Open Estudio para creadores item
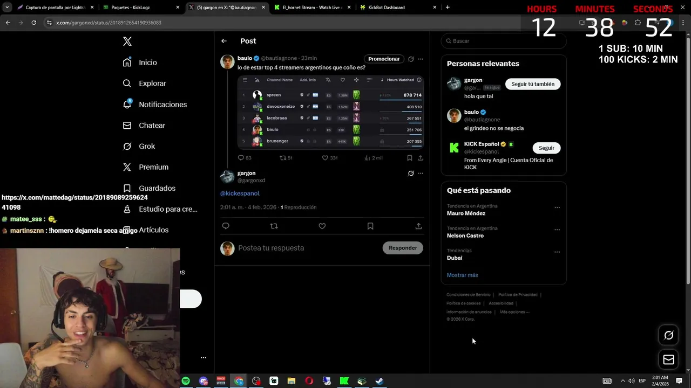 point(160,209)
